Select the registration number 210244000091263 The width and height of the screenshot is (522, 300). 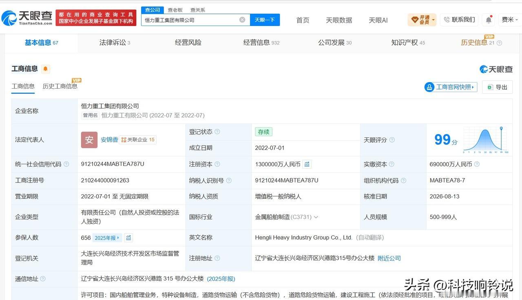pos(105,180)
